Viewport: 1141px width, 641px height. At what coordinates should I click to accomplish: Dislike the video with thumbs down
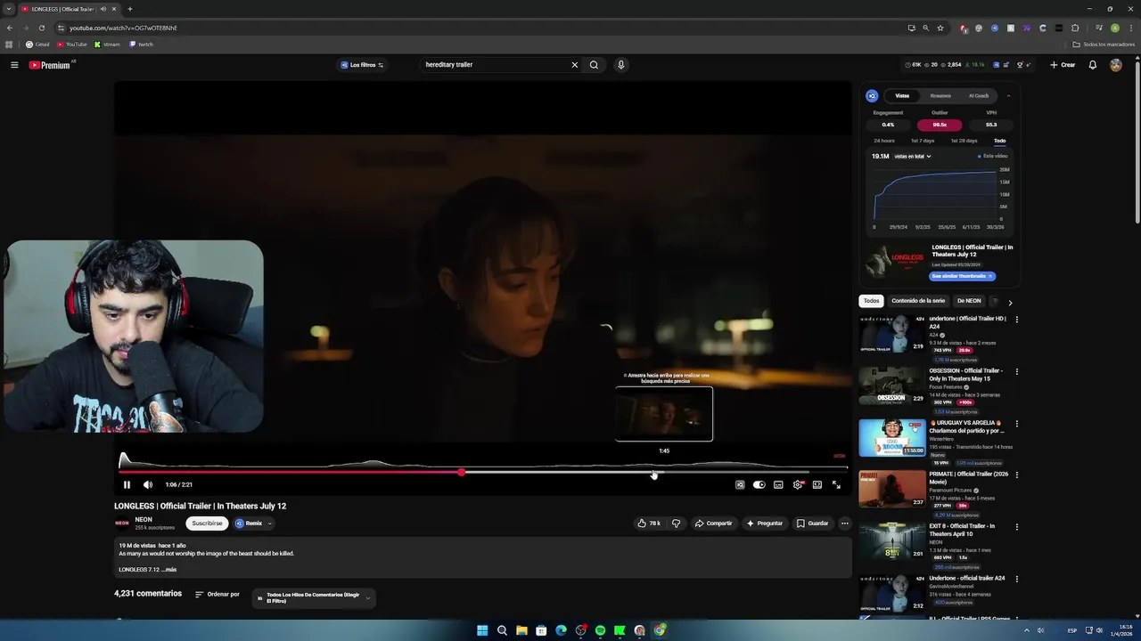point(676,523)
